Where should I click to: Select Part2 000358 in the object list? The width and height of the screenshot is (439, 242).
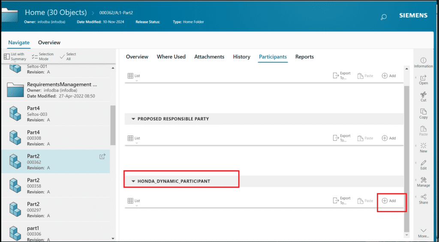click(x=55, y=186)
